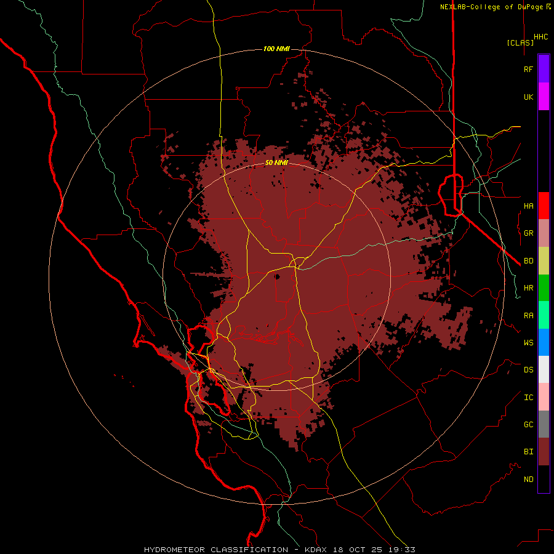Image resolution: width=554 pixels, height=554 pixels.
Task: Click the 50 NMI range ring label
Action: [276, 163]
